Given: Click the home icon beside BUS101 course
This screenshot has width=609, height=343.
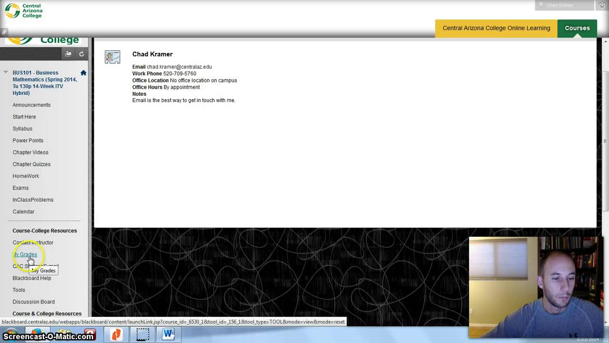Looking at the screenshot, I should (83, 73).
